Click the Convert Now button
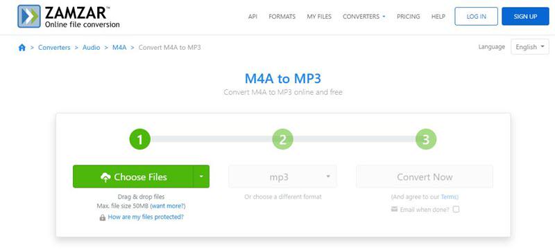This screenshot has height=252, width=555. pyautogui.click(x=425, y=177)
